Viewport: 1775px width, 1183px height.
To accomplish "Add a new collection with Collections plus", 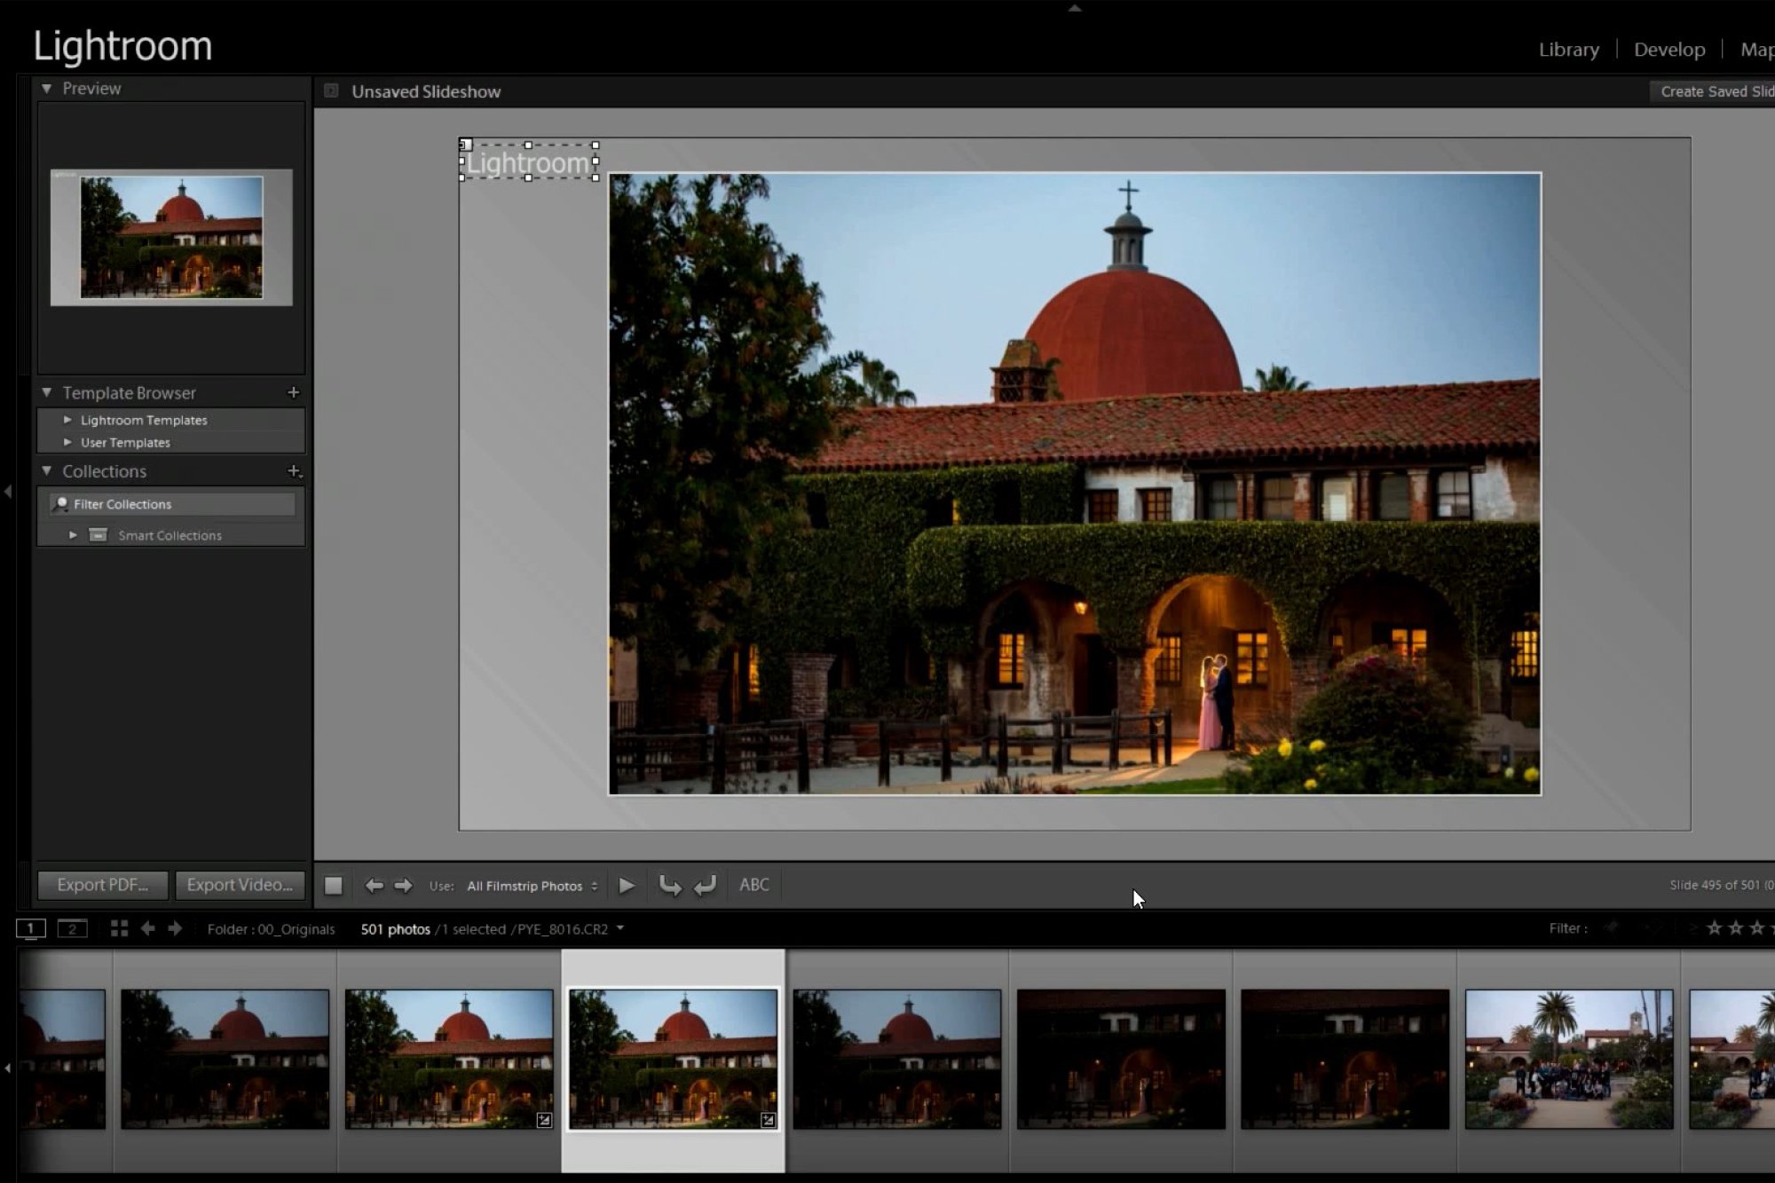I will pos(294,471).
